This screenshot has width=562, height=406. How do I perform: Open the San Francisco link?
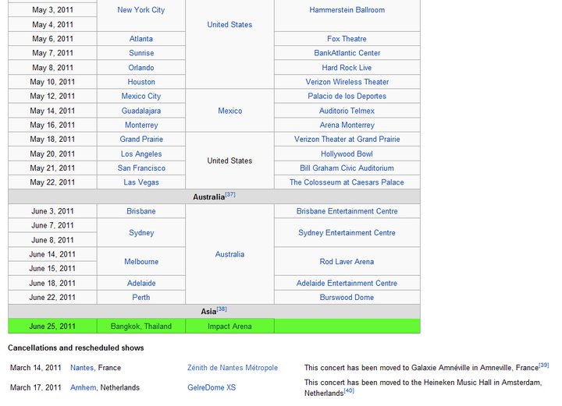141,168
